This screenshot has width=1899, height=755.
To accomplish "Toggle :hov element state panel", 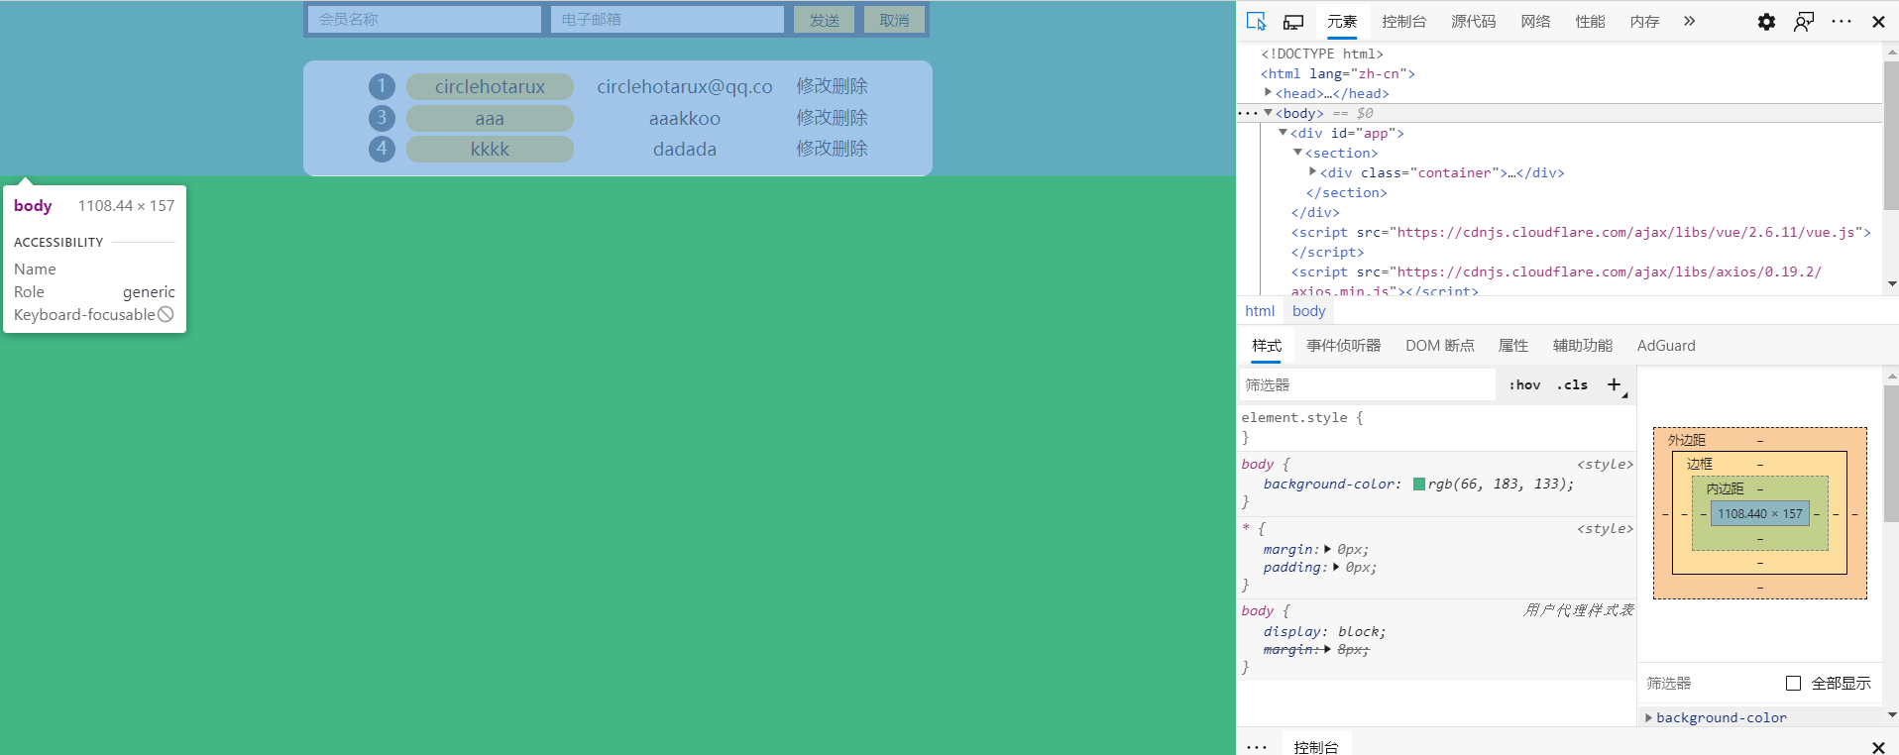I will [1524, 384].
